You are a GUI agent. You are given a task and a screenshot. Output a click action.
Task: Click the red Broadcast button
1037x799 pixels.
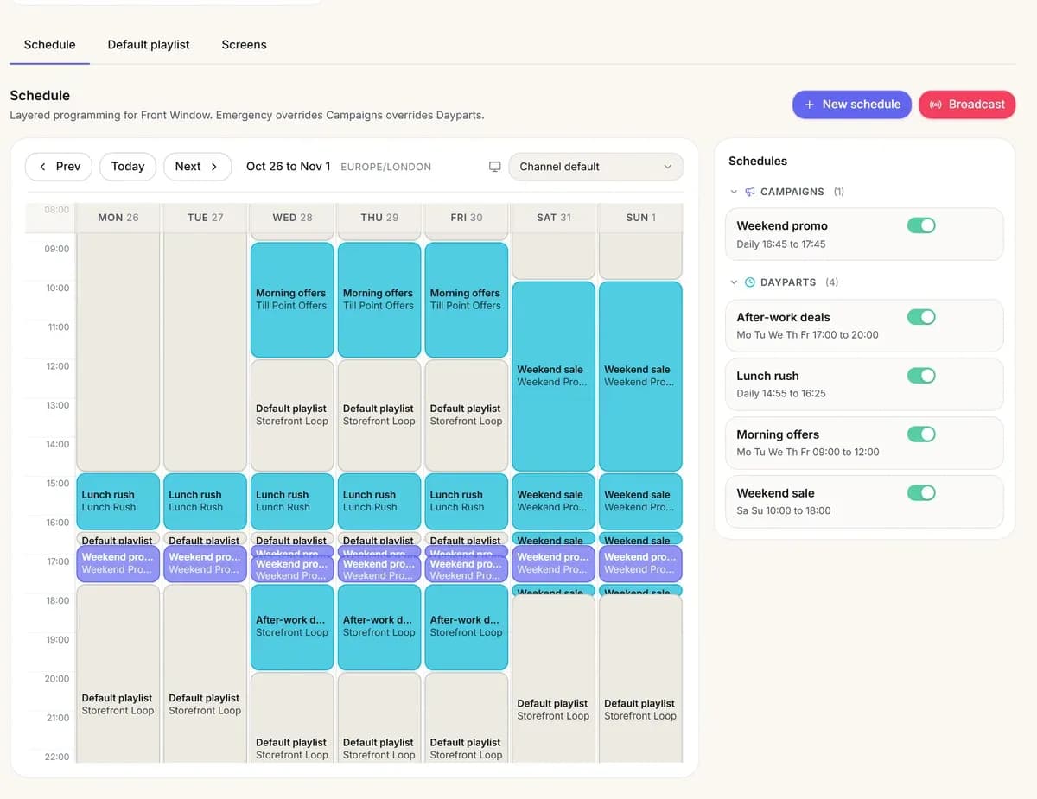tap(967, 105)
